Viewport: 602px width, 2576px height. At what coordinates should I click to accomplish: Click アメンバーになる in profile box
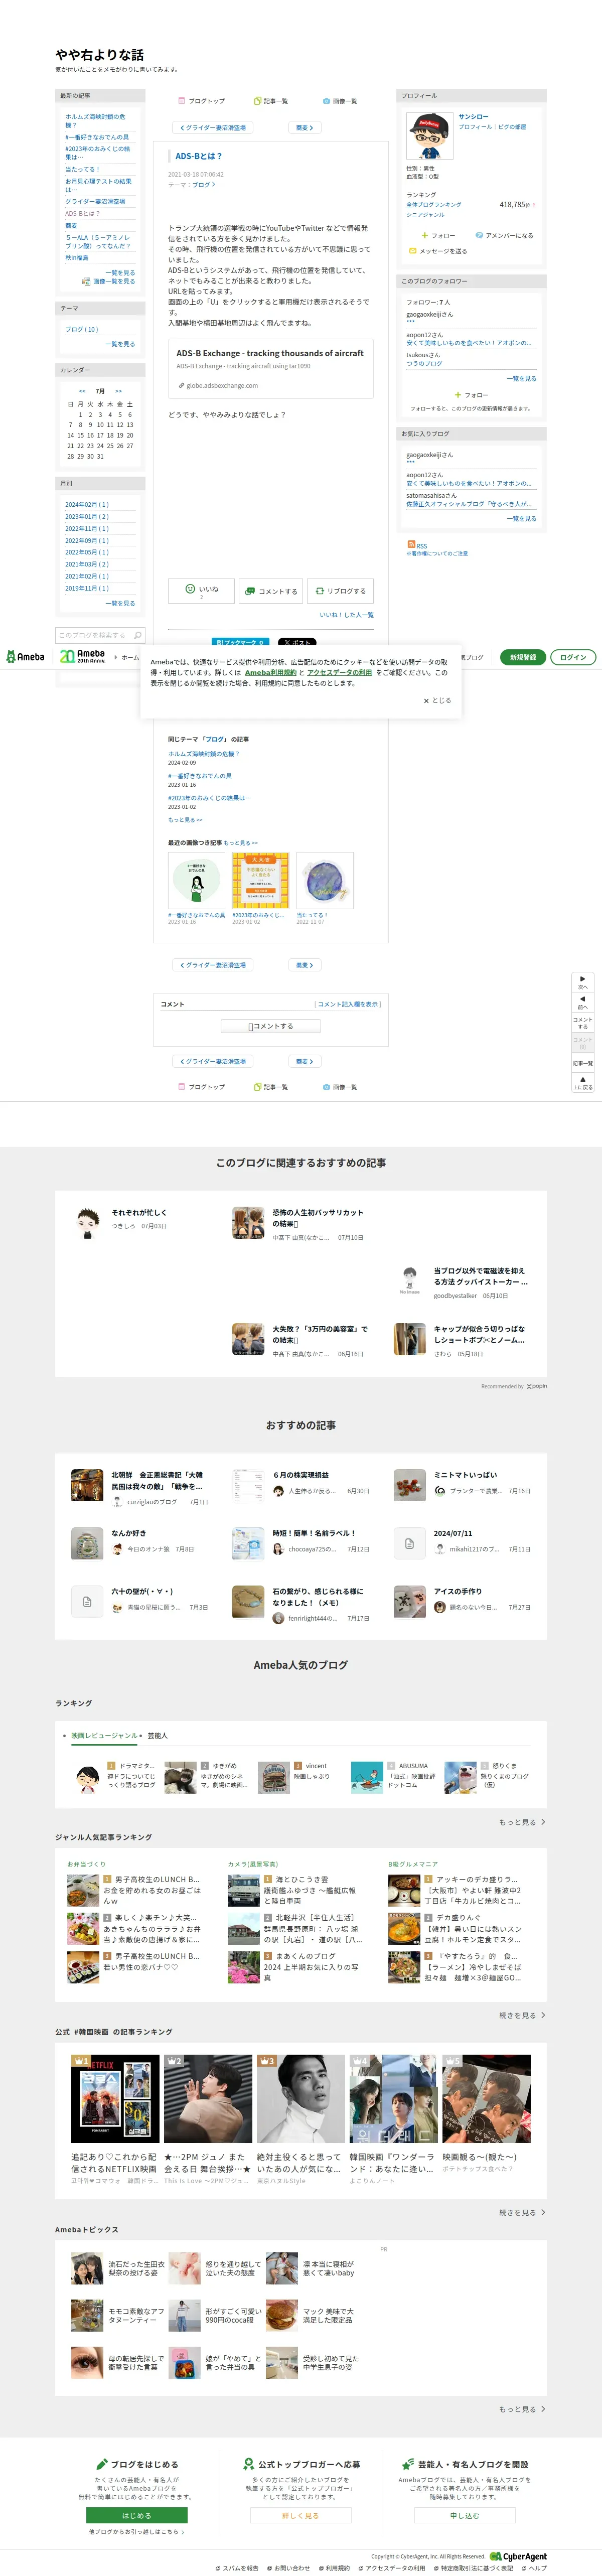click(x=504, y=235)
